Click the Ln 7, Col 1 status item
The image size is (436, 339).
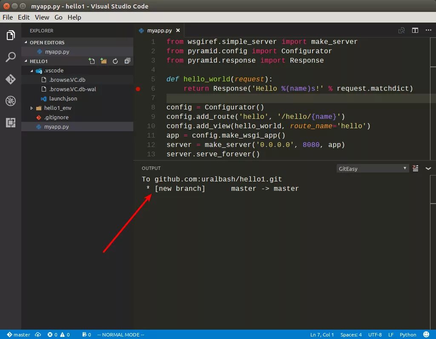[322, 335]
